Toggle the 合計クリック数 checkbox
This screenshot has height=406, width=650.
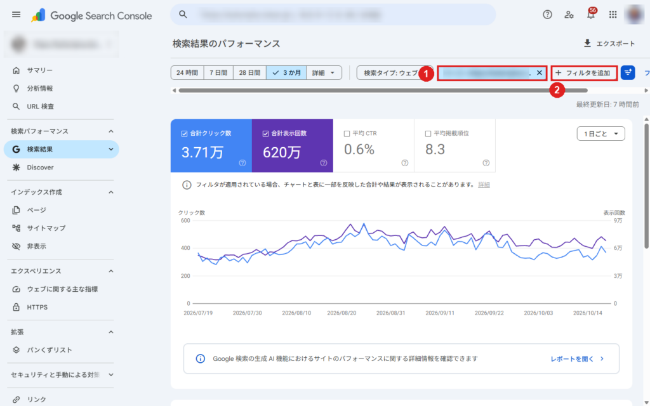click(185, 133)
